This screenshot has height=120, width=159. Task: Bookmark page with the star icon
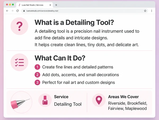click(145, 11)
